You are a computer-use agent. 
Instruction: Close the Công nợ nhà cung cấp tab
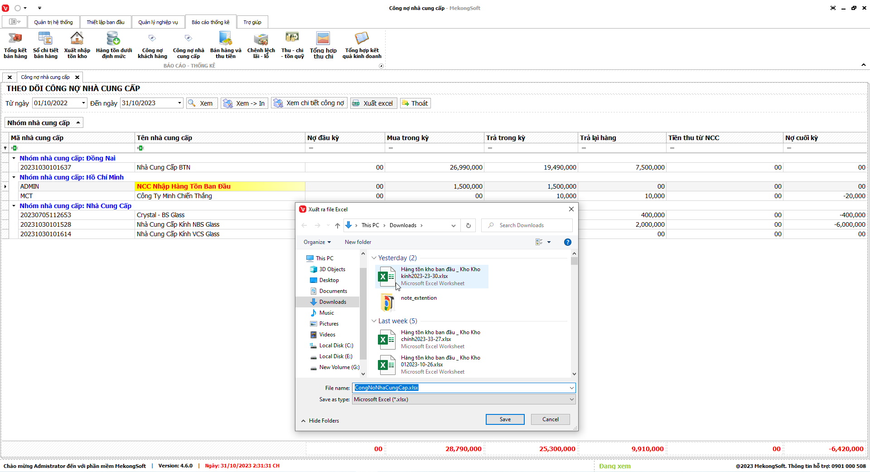[x=77, y=77]
